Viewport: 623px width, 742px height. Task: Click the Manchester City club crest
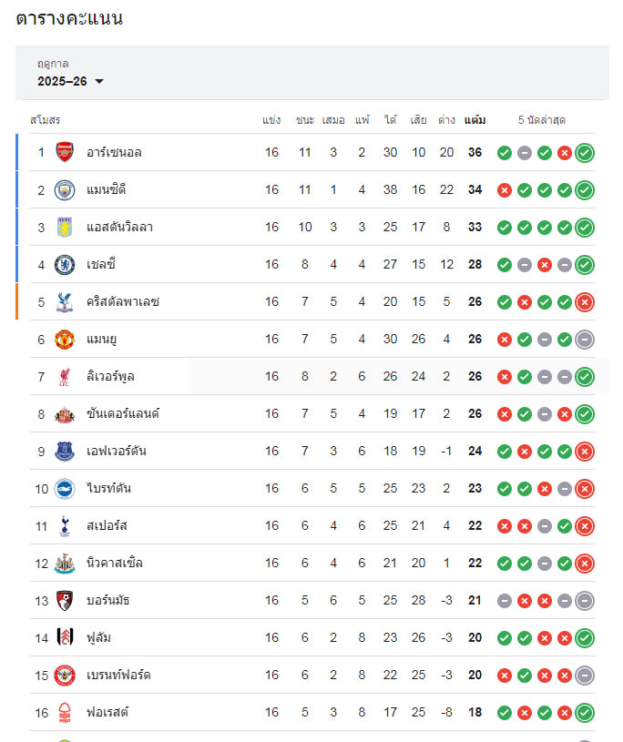coord(64,189)
